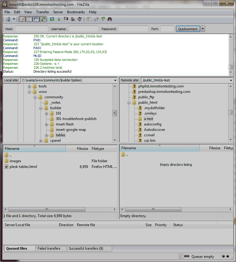This screenshot has width=236, height=262.
Task: Open the Bookmarks menu
Action: click(76, 12)
